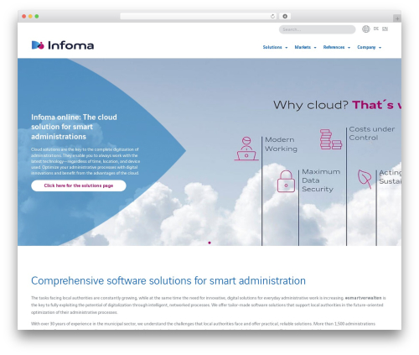Click the coin stacks Costs under Control icon
The height and width of the screenshot is (355, 419).
331,139
